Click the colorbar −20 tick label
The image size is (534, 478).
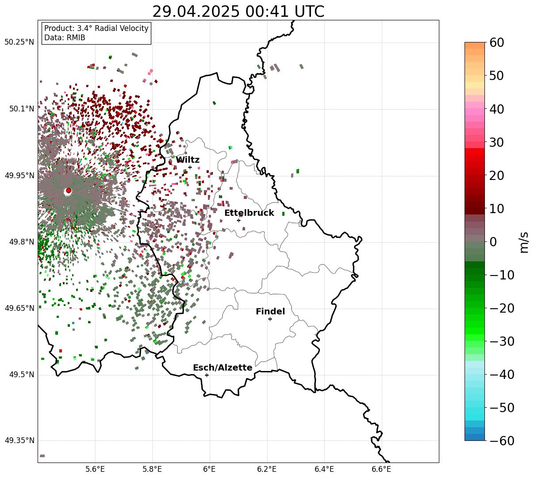[502, 308]
